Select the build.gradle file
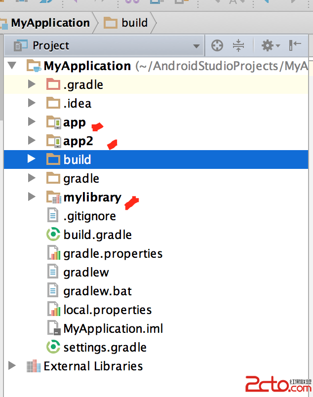Image resolution: width=313 pixels, height=397 pixels. click(97, 235)
